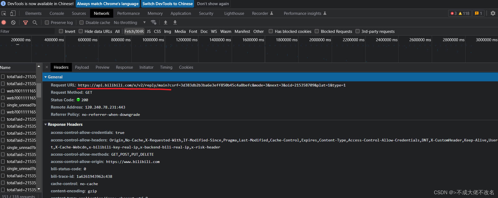
Task: Close the request details panel
Action: pos(47,67)
